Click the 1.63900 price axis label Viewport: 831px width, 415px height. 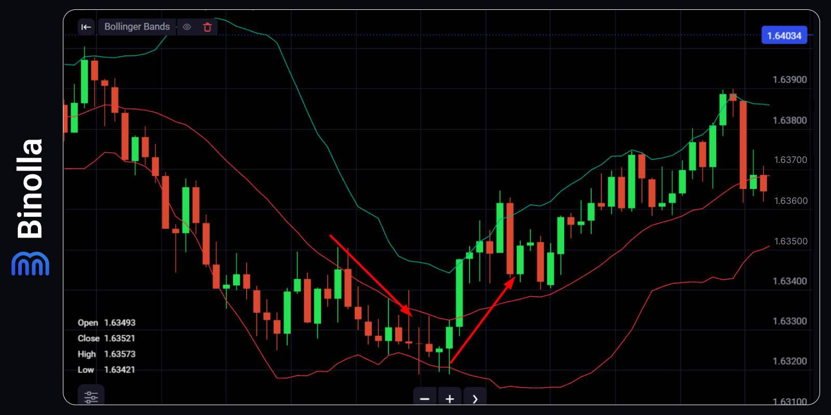[x=790, y=80]
